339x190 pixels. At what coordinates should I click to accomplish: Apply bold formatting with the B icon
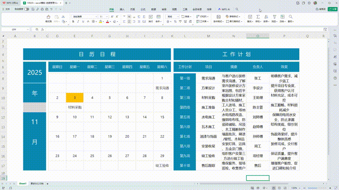coord(74,21)
